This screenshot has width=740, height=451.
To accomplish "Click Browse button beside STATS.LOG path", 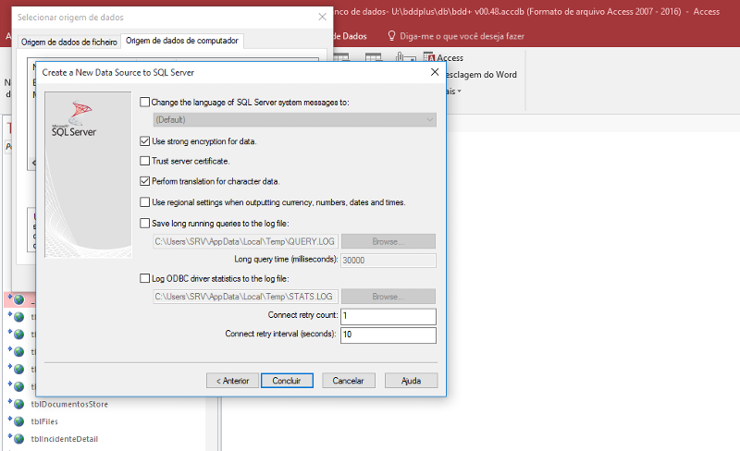I will pyautogui.click(x=388, y=297).
